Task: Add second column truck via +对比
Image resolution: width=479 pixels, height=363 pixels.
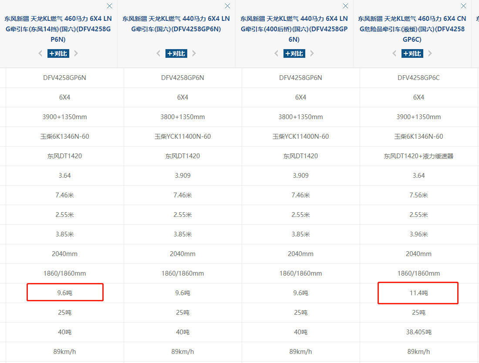Action: coord(176,53)
